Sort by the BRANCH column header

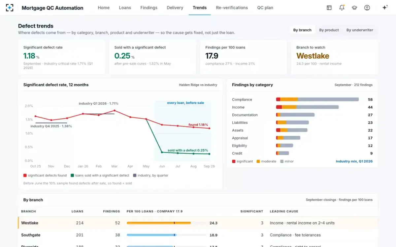click(28, 211)
